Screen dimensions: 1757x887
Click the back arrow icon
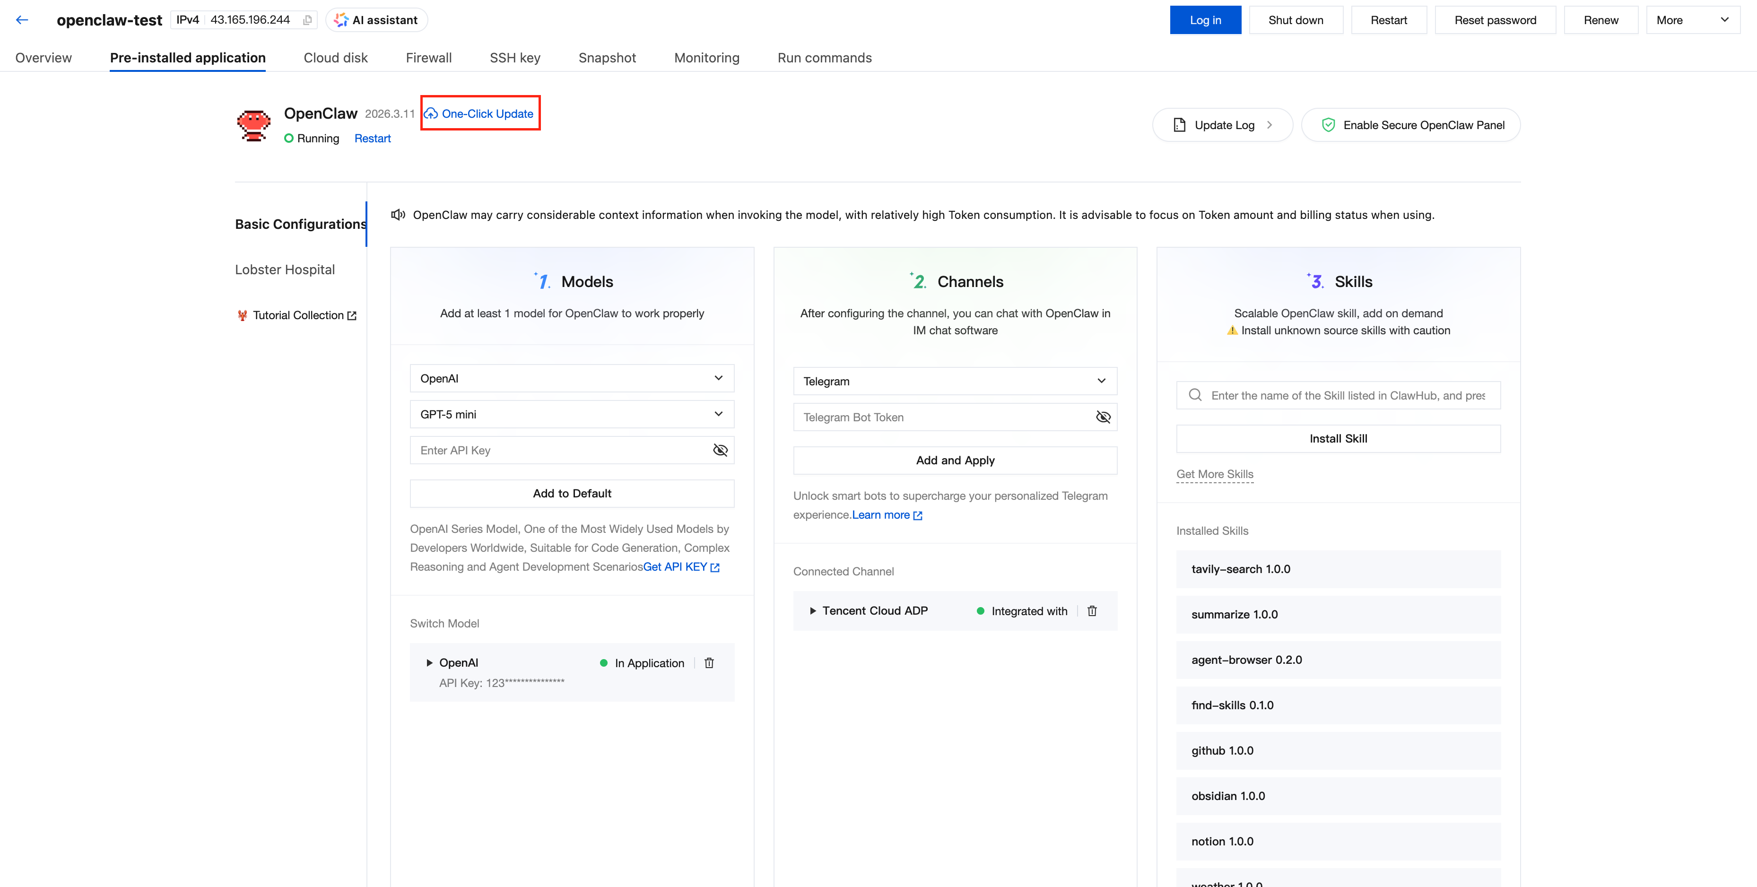(x=22, y=20)
